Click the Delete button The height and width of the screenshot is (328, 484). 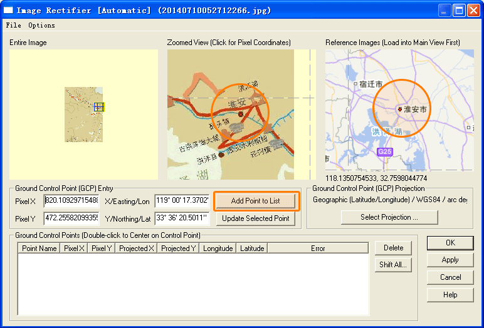(393, 248)
